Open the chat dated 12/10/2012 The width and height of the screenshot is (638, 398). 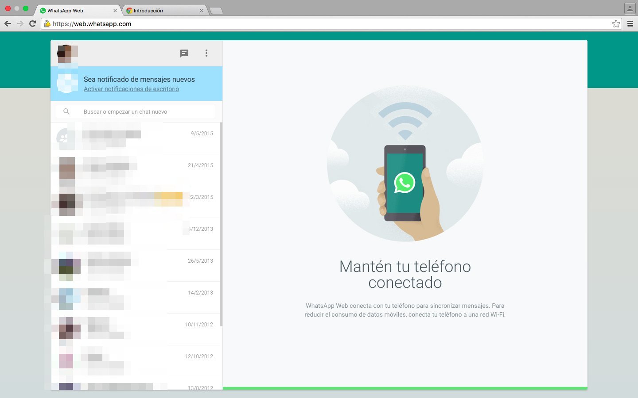(135, 361)
